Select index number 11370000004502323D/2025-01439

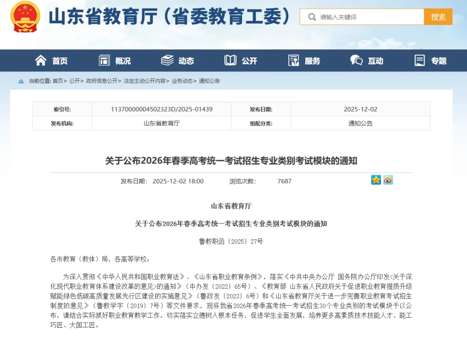coord(162,109)
